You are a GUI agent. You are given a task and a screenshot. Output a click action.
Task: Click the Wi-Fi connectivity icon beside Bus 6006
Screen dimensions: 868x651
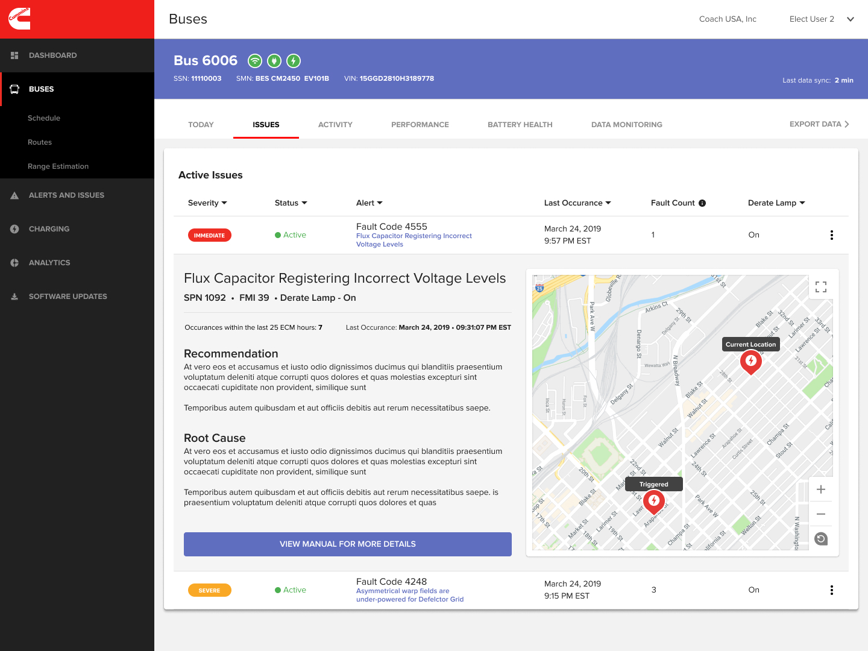[x=255, y=61]
